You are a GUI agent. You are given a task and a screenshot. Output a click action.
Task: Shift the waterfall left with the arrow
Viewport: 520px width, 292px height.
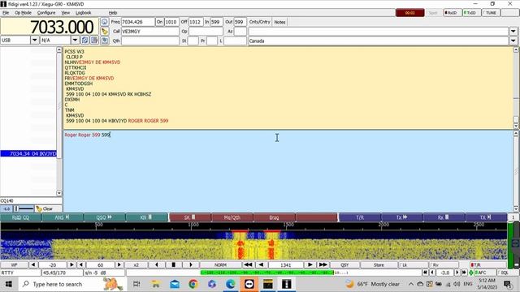click(157, 265)
